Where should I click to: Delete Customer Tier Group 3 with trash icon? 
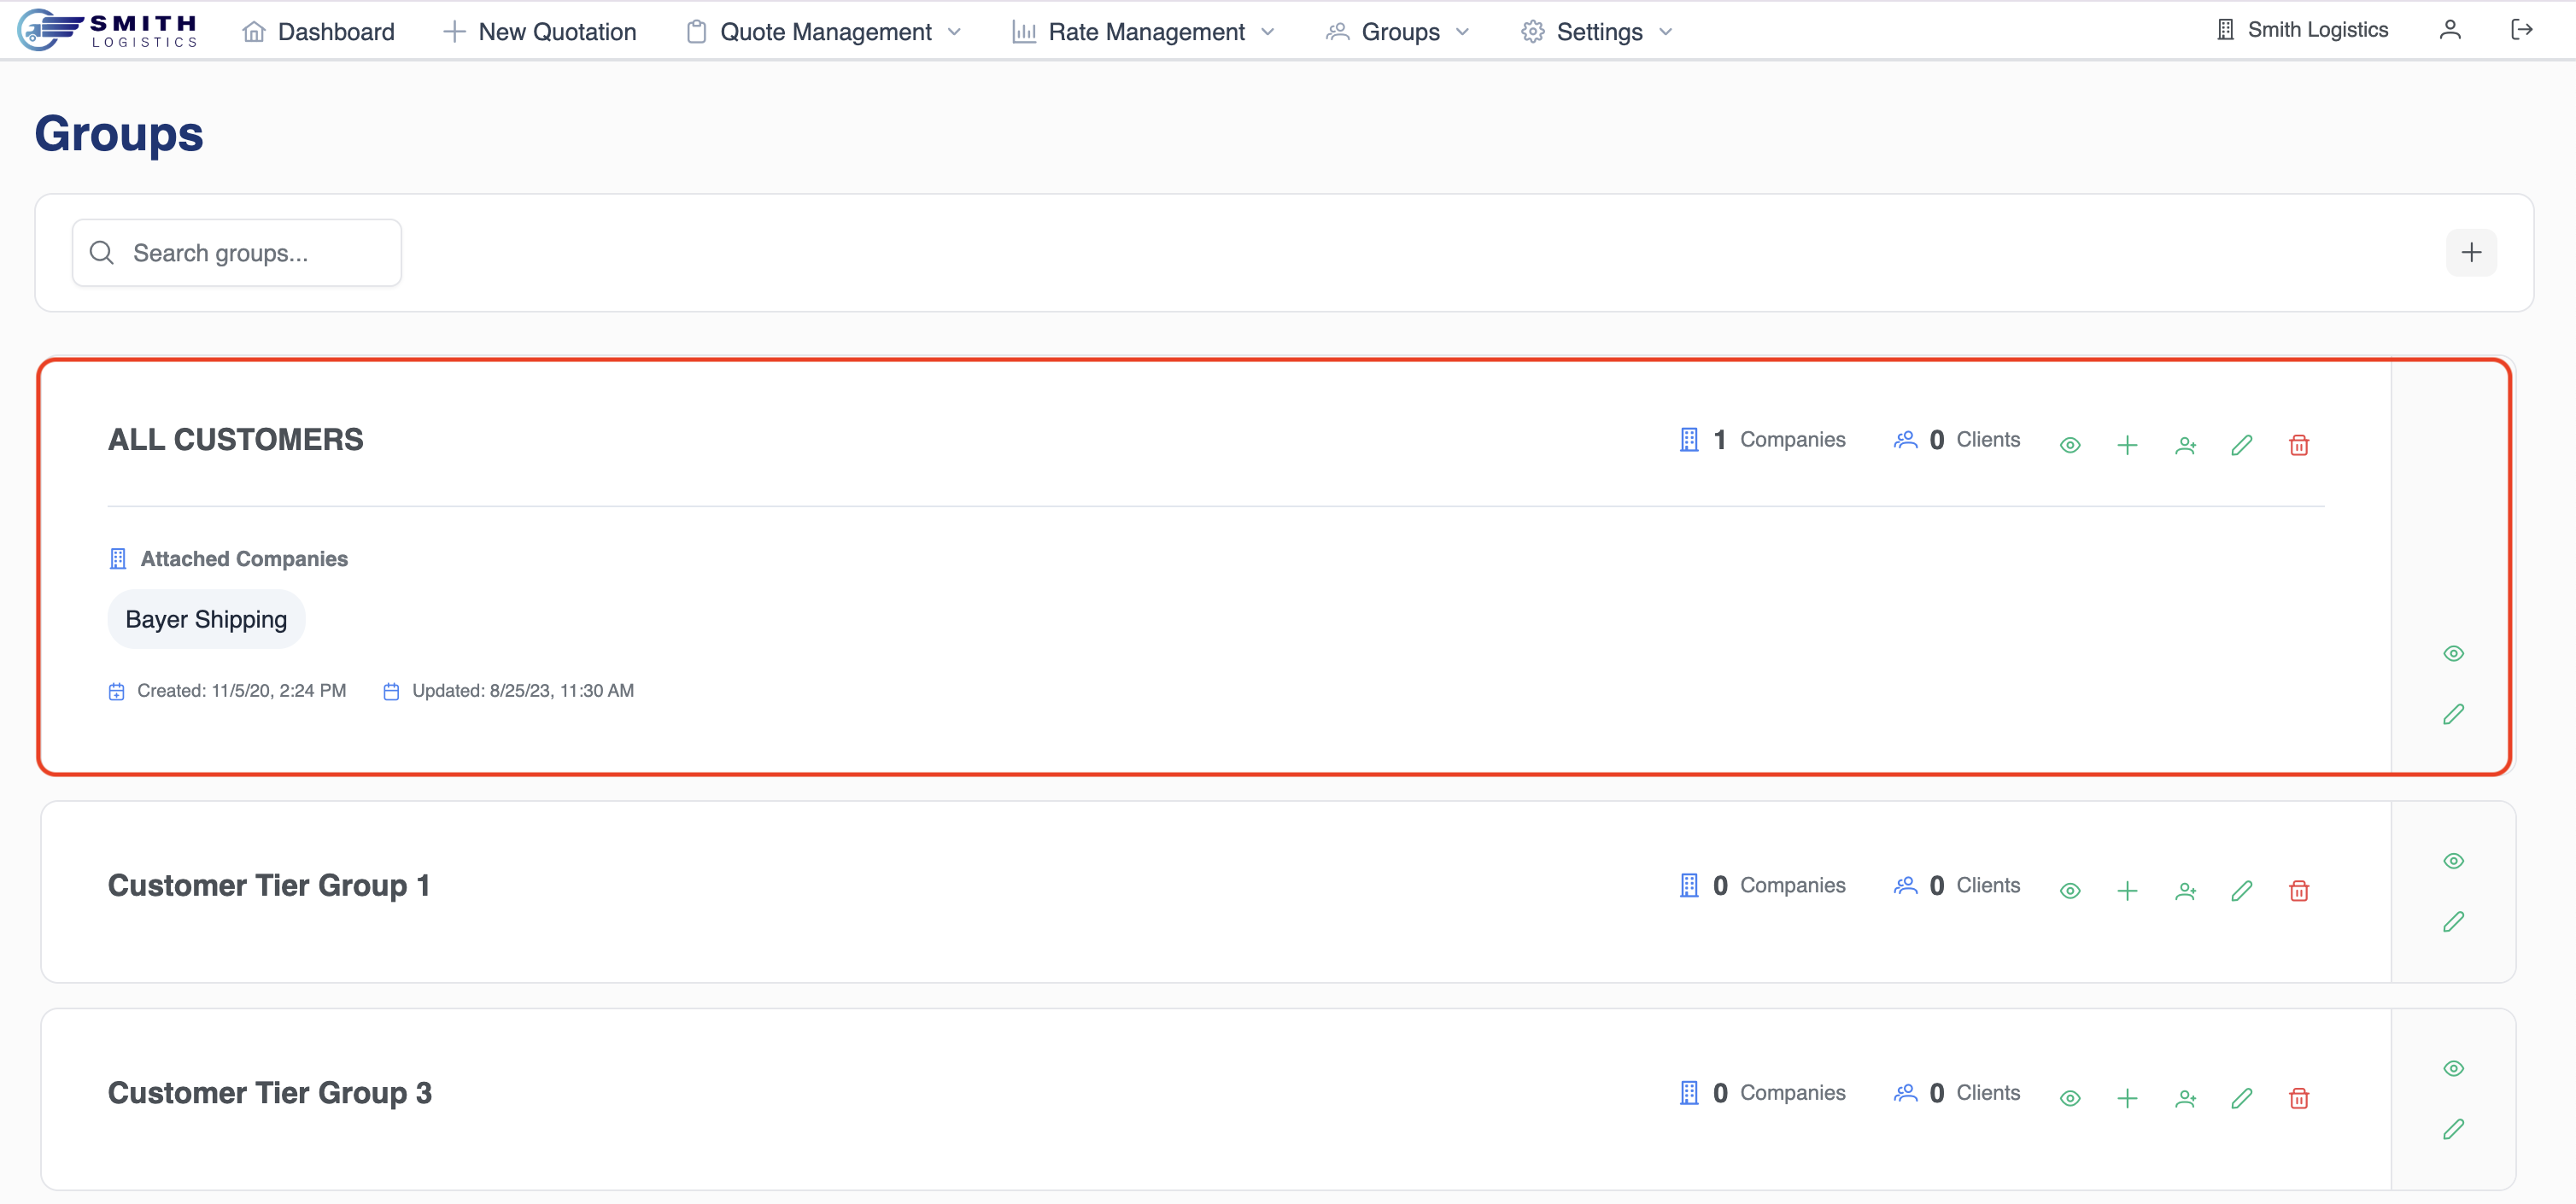pos(2298,1098)
